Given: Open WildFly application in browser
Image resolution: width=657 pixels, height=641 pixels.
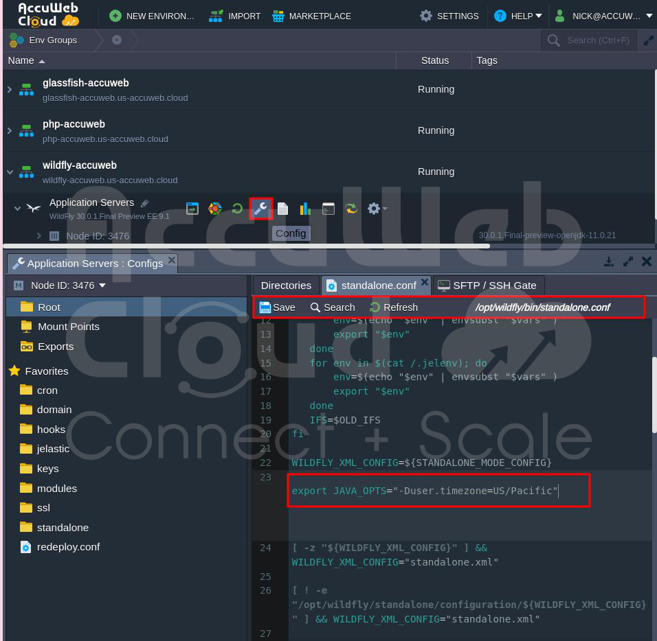Looking at the screenshot, I should point(192,208).
